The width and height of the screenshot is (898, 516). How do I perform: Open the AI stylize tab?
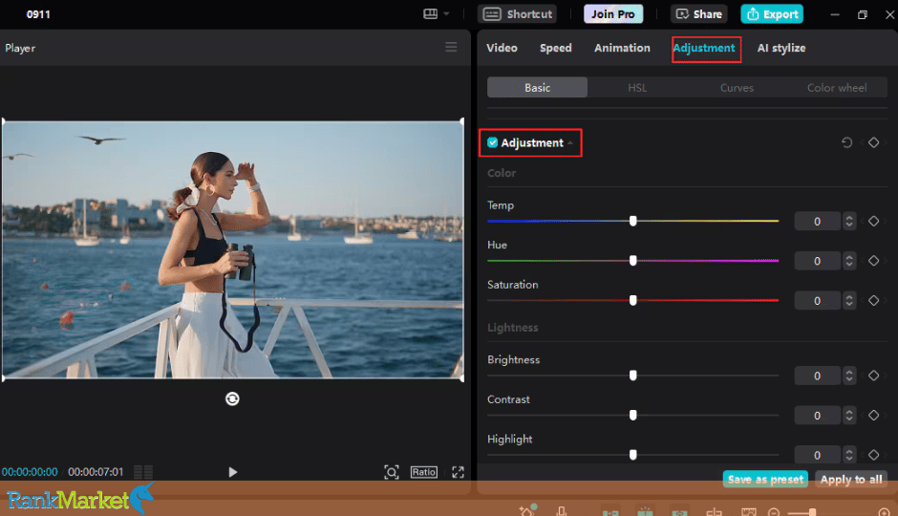click(x=781, y=48)
